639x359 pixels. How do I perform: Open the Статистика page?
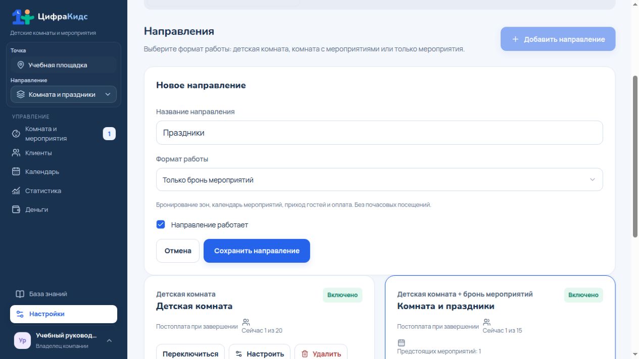pos(64,191)
